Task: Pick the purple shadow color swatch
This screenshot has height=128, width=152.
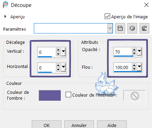Action: tap(50, 96)
